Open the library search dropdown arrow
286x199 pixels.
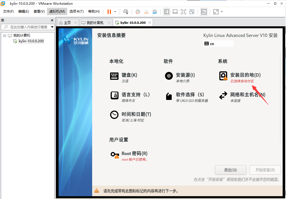tap(52, 27)
